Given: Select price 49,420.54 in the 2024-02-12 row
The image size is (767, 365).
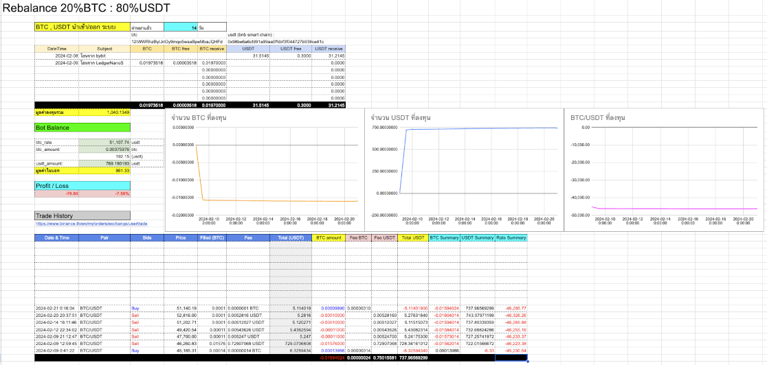Looking at the screenshot, I should click(181, 330).
